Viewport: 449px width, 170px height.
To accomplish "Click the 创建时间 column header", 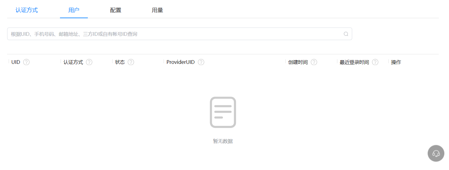I will click(298, 62).
